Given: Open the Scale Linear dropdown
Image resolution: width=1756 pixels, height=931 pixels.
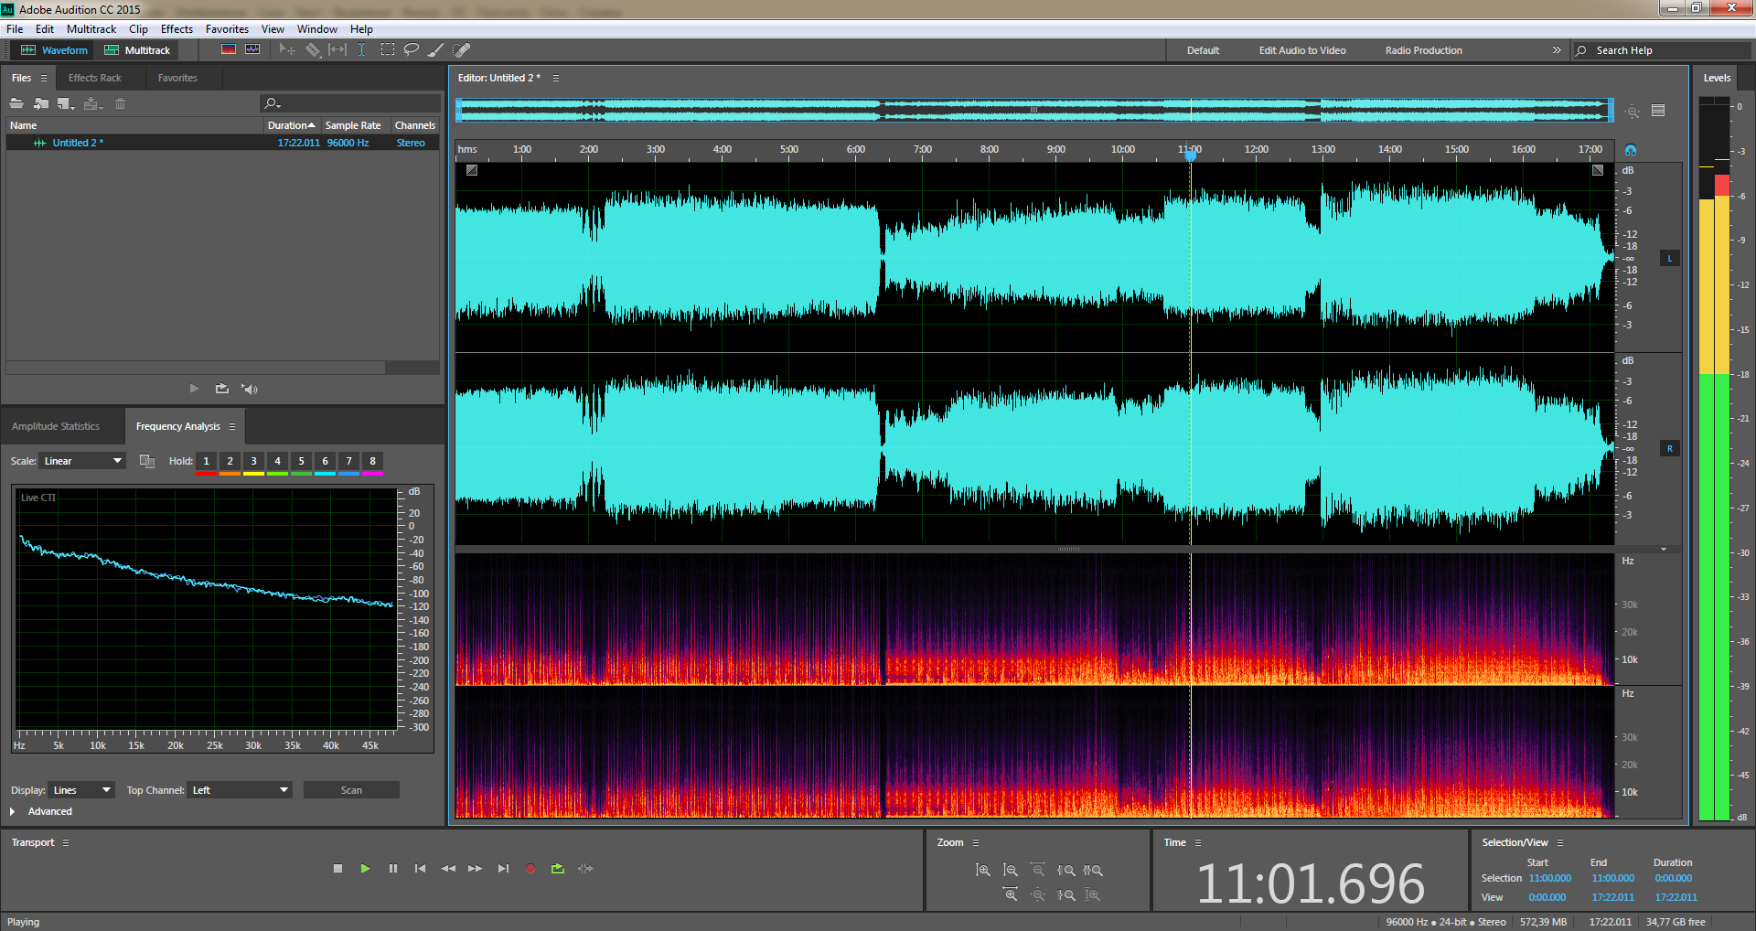Looking at the screenshot, I should (81, 461).
